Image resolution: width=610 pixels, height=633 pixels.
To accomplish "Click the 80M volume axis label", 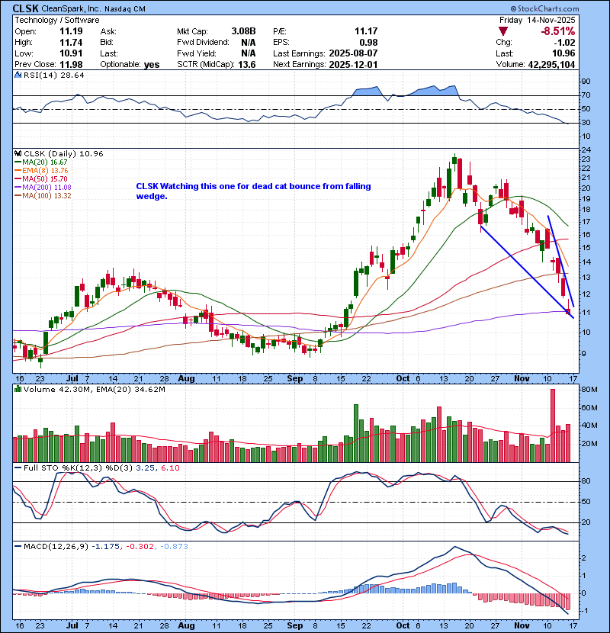I will [589, 390].
